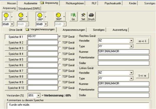Viewport: 156px width, 109px height.
Task: Click the Speicher # 7 button
Action: [x=16, y=71]
